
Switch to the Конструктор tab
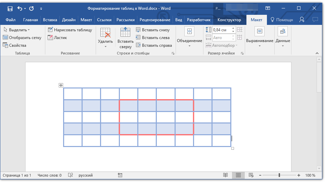tap(229, 20)
